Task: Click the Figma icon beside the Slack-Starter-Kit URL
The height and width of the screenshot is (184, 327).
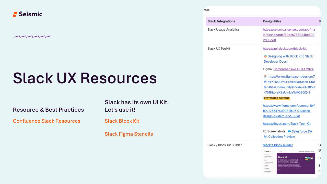Action: (x=265, y=76)
